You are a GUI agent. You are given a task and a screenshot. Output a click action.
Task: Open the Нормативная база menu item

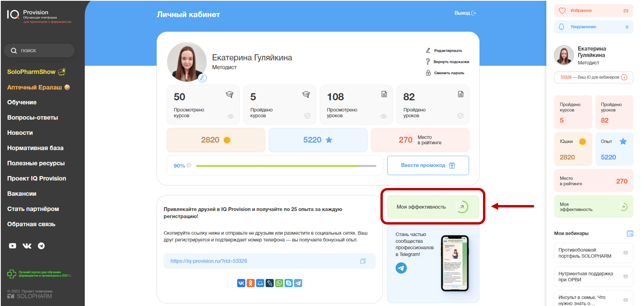coord(35,148)
